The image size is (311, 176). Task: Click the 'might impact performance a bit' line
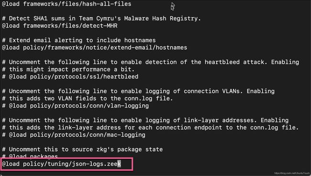tap(68, 69)
